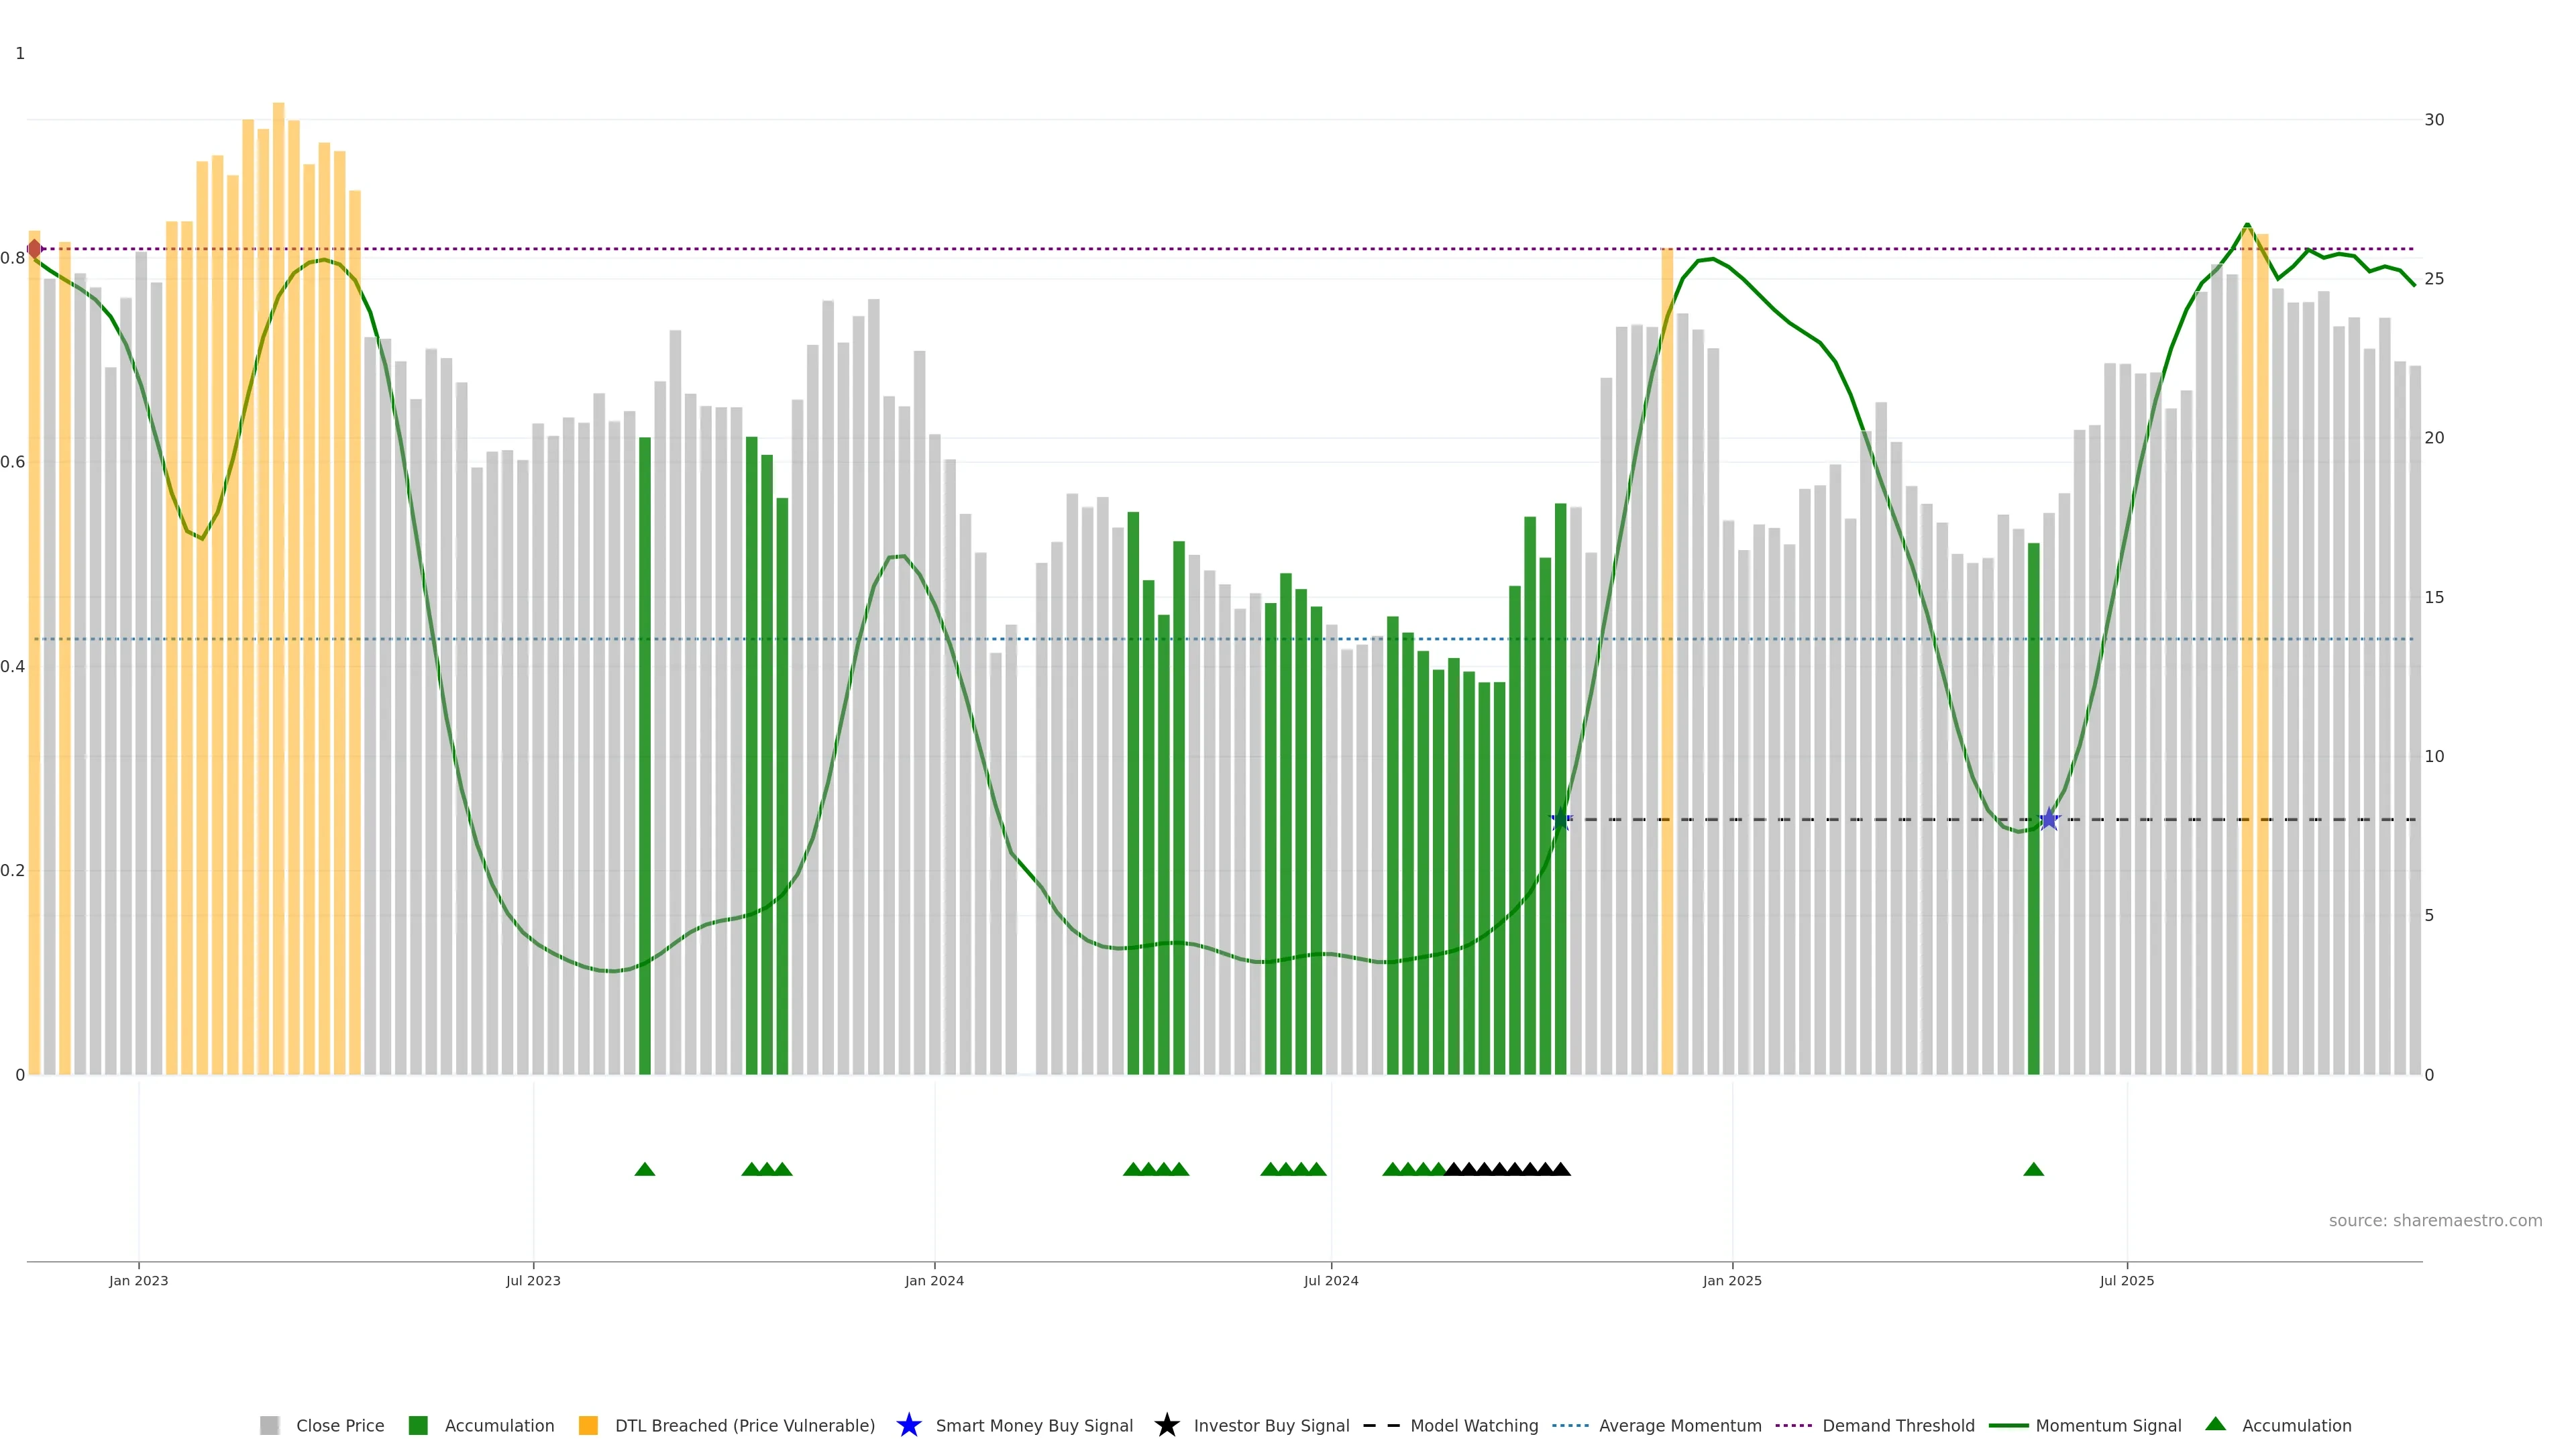Viewport: 2576px width, 1449px height.
Task: Click the blue star marker near mid-2025
Action: [x=2049, y=819]
